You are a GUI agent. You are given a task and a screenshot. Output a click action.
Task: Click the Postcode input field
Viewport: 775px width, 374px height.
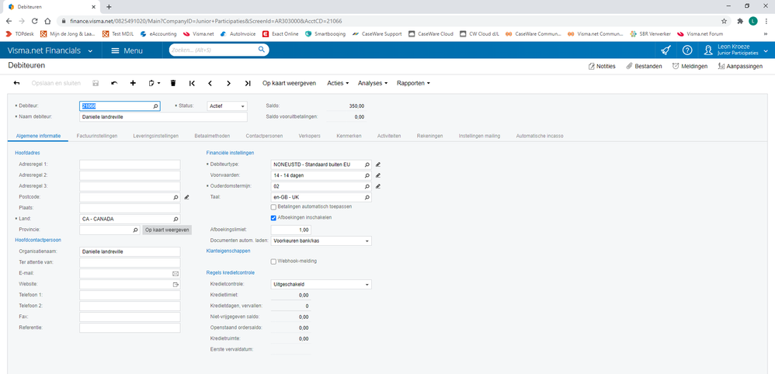click(x=125, y=197)
